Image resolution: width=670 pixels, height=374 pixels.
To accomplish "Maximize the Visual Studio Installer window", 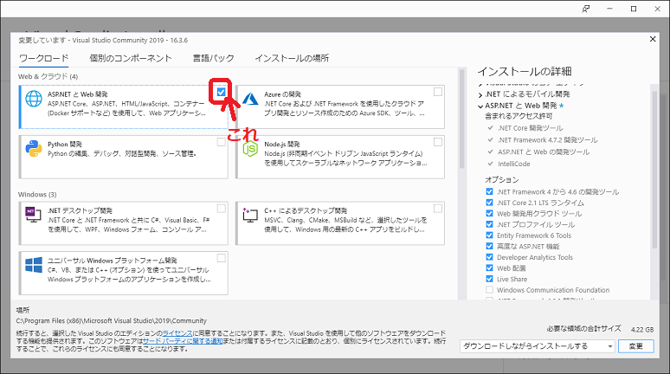I will 634,9.
